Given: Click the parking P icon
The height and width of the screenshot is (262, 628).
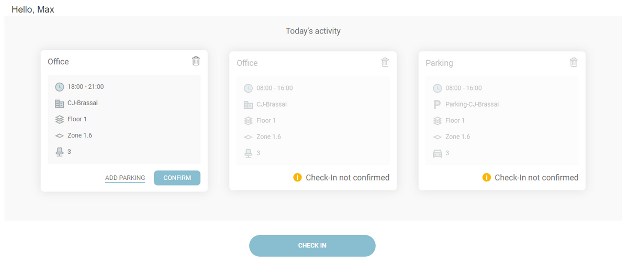Looking at the screenshot, I should (x=438, y=105).
